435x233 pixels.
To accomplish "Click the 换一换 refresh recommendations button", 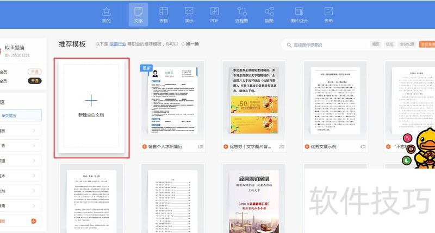I will click(190, 44).
